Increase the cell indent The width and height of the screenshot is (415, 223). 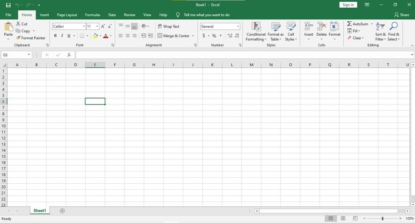(x=150, y=36)
